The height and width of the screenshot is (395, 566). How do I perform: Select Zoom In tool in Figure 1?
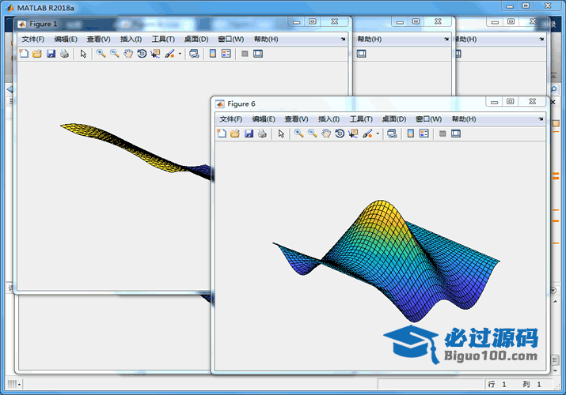(x=101, y=54)
